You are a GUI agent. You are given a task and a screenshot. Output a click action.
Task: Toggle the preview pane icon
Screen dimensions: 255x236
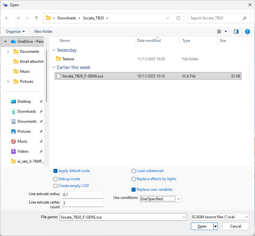point(236,32)
